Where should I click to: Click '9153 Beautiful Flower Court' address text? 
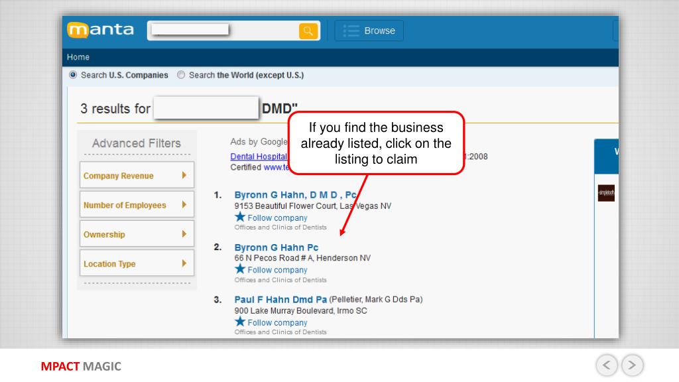tap(285, 206)
